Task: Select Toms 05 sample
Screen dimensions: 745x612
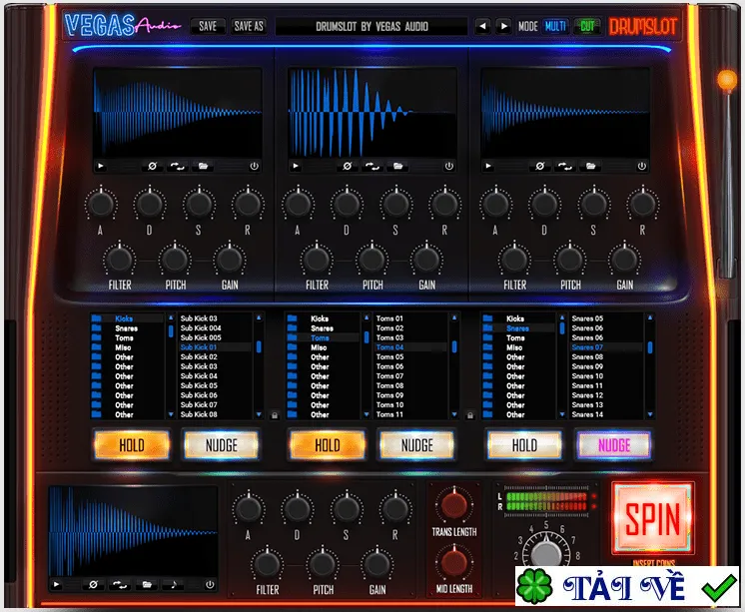Action: pyautogui.click(x=390, y=356)
